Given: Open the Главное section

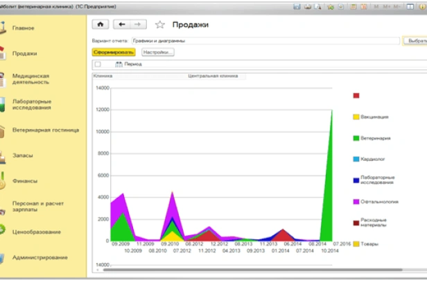Looking at the screenshot, I should tap(24, 28).
